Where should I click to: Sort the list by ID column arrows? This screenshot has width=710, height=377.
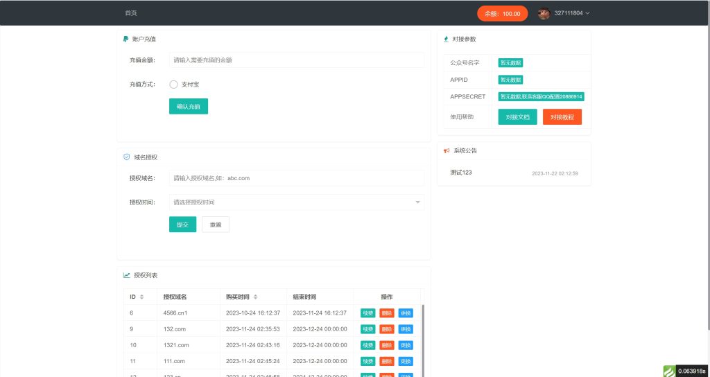(141, 297)
